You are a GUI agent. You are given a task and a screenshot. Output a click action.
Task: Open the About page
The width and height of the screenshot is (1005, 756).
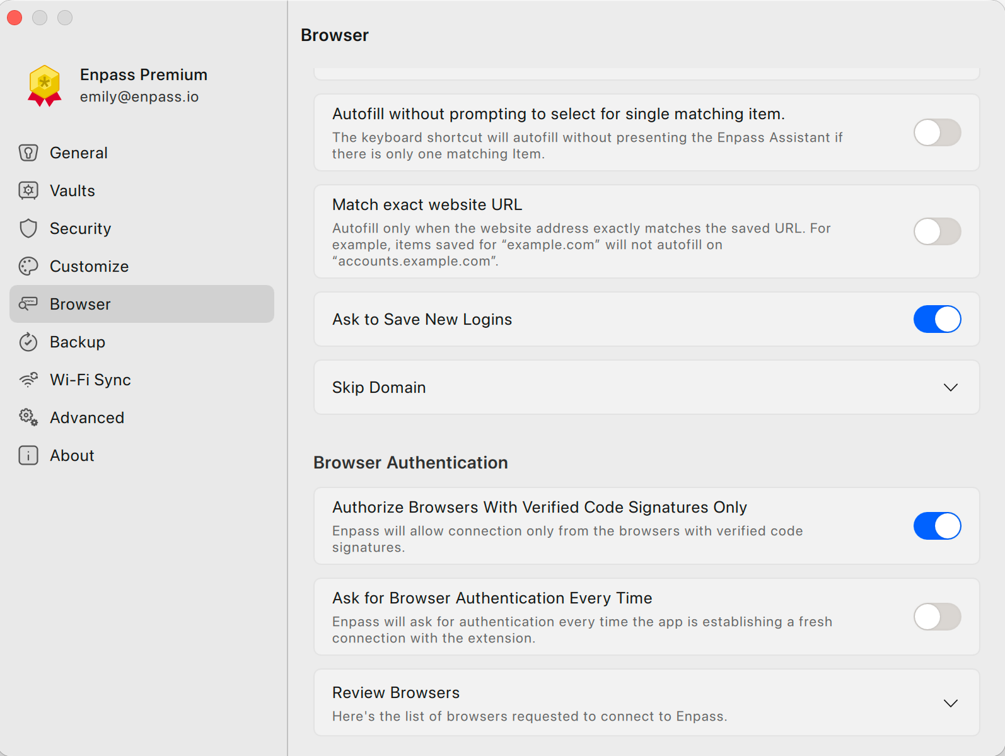[142, 455]
